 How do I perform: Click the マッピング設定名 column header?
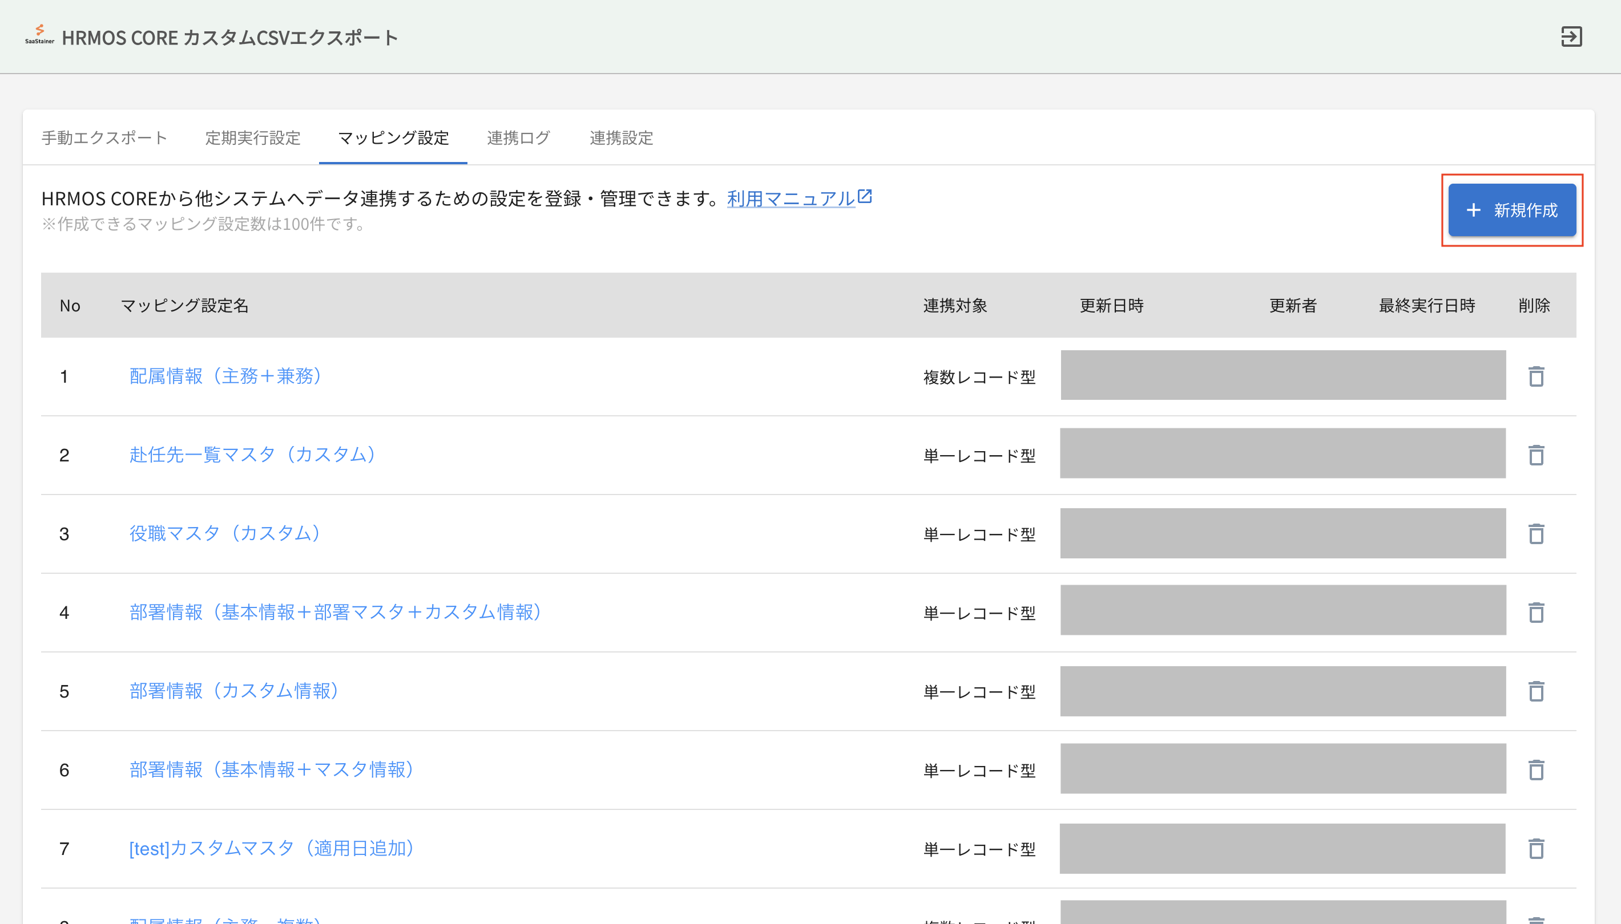[184, 305]
